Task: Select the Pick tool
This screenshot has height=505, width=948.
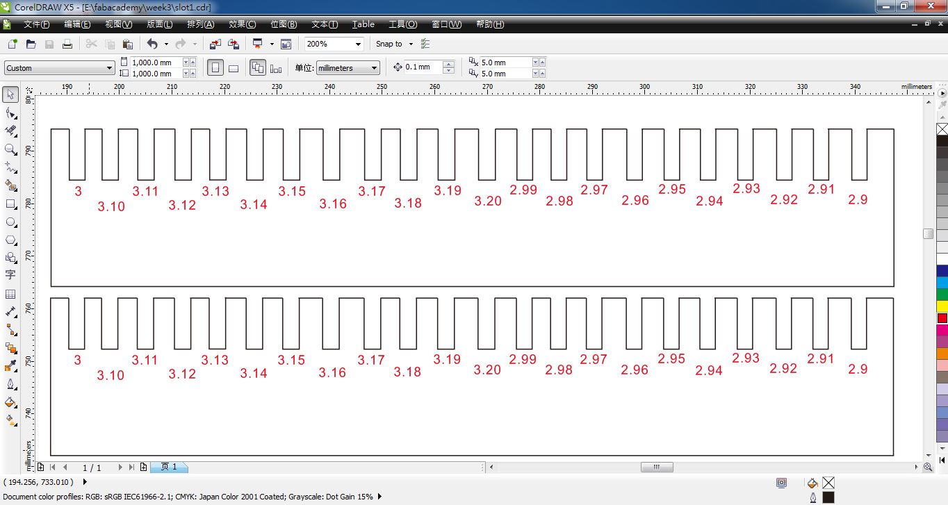Action: pos(10,94)
